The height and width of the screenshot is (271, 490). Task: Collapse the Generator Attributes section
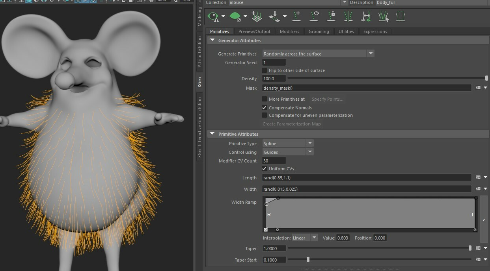pyautogui.click(x=212, y=40)
